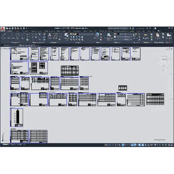Open the object color dropdown in Properties

124,34
